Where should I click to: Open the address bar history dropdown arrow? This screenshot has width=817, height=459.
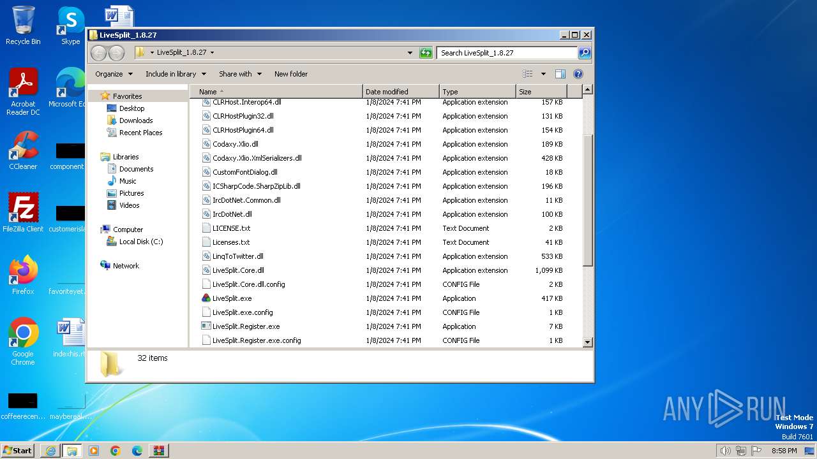click(410, 53)
